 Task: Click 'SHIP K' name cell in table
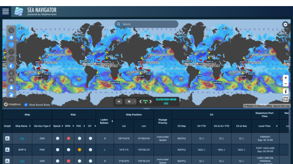[x=22, y=150]
